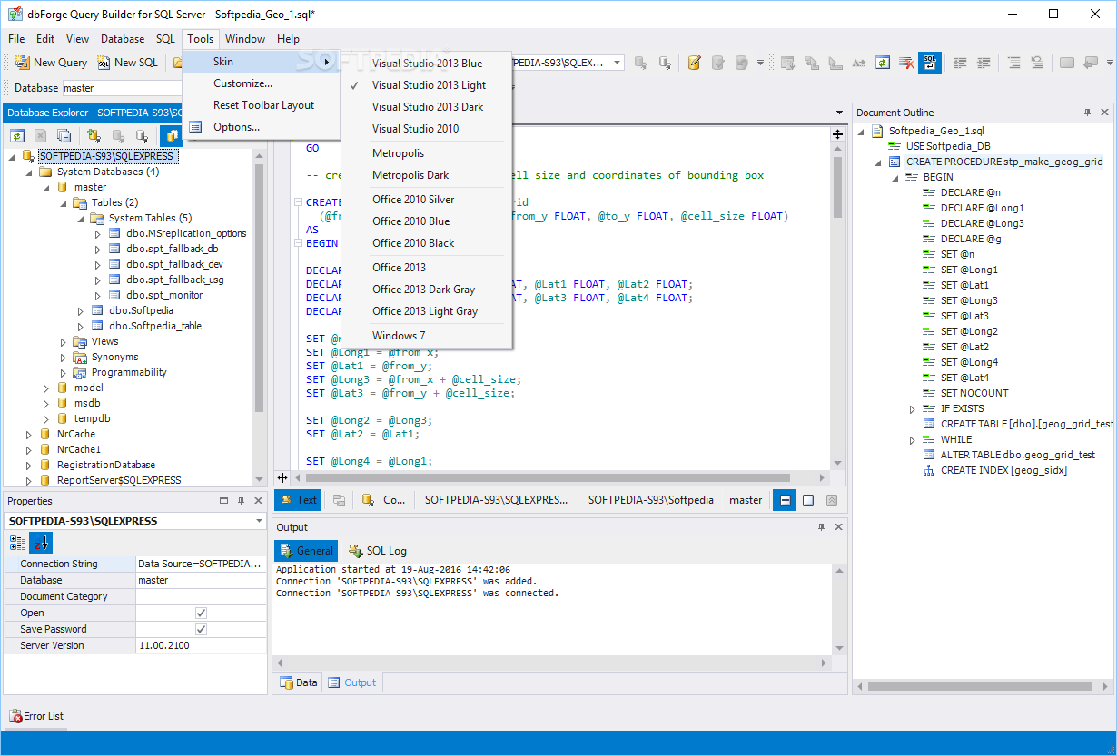
Task: Click the New Query toolbar button
Action: click(x=51, y=63)
